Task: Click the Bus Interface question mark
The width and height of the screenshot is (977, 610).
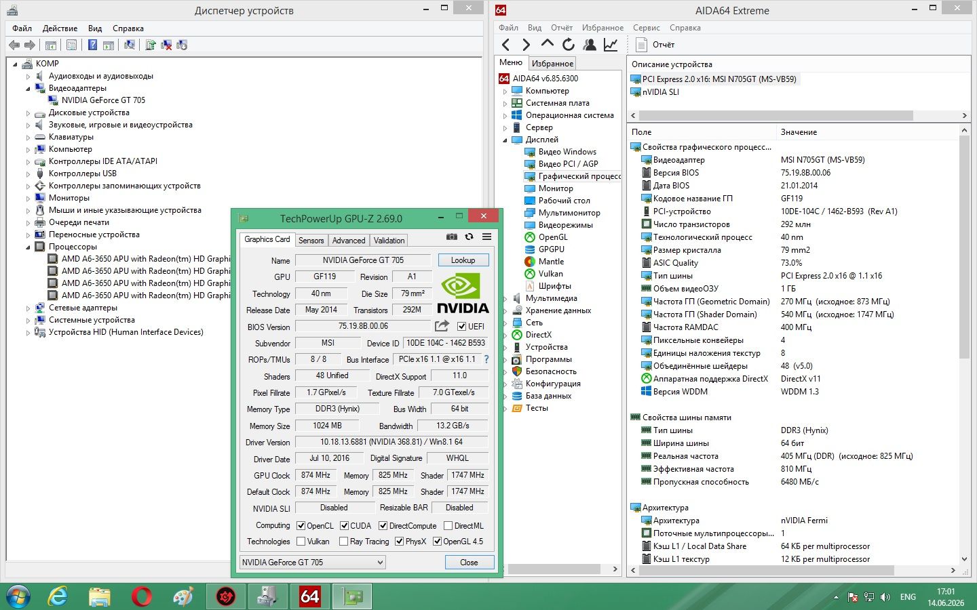Action: click(486, 359)
